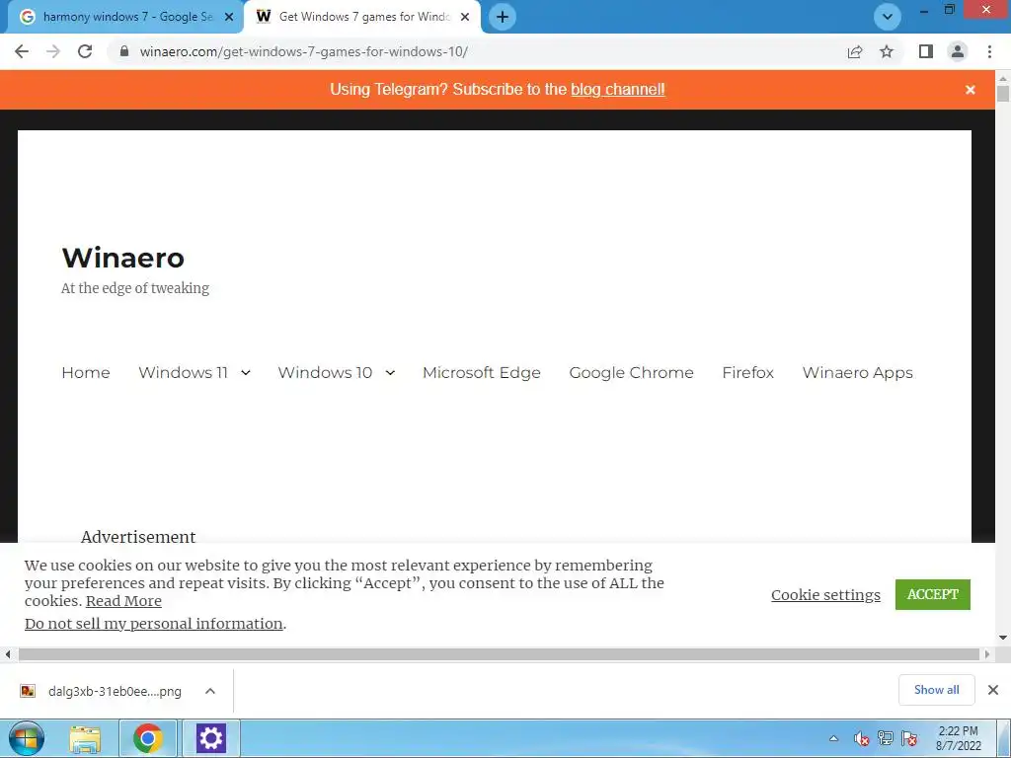The image size is (1011, 758).
Task: Open the blog channel link
Action: (618, 90)
